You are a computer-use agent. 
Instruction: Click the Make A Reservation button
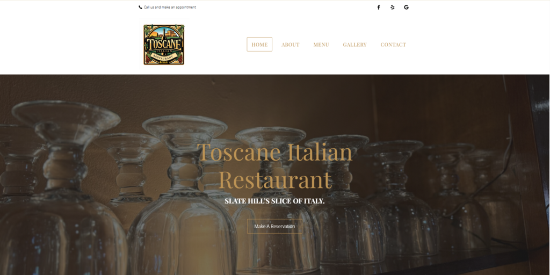pyautogui.click(x=274, y=226)
